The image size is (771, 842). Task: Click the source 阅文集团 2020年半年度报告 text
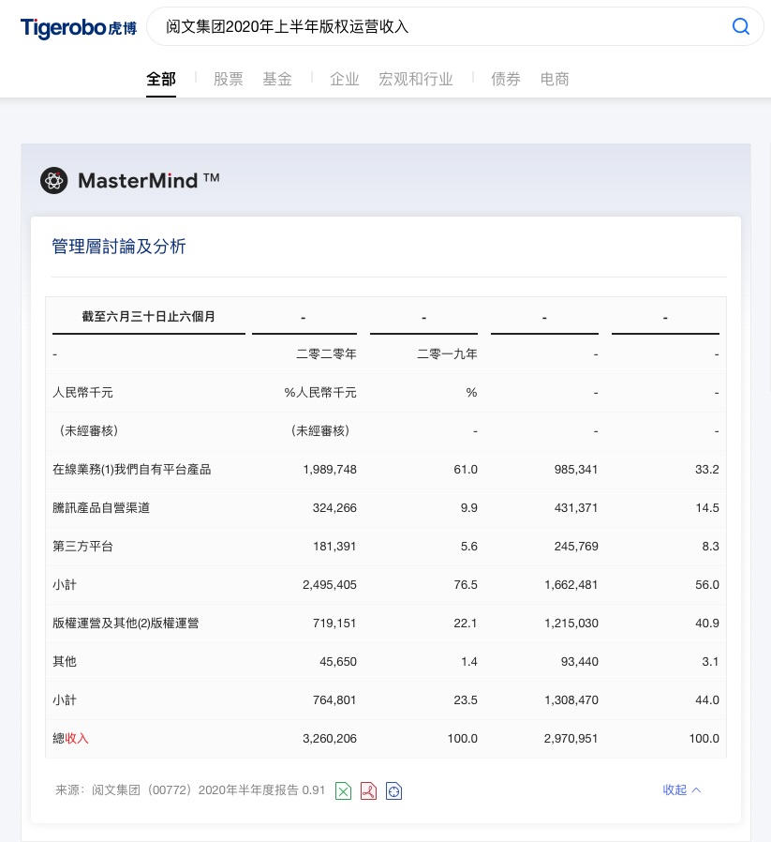190,789
